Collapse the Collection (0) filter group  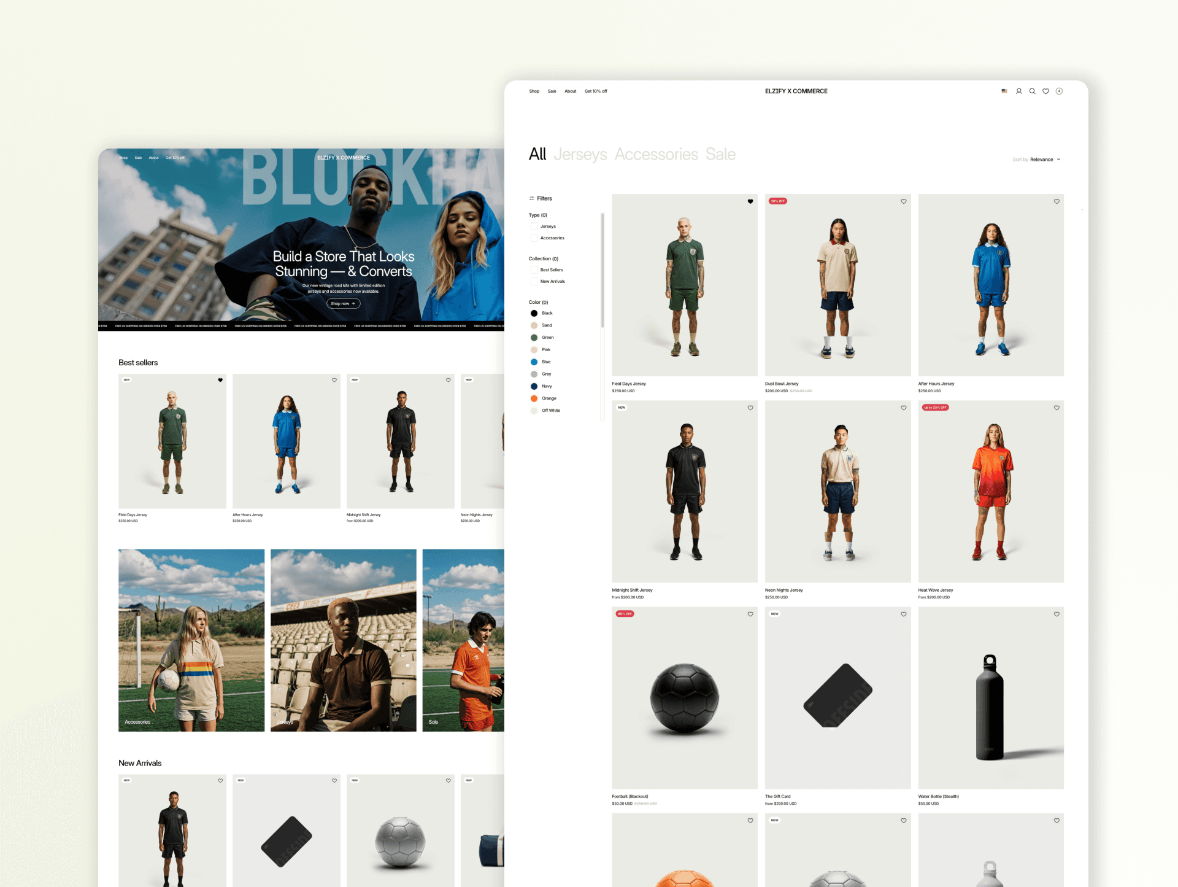[x=543, y=258]
